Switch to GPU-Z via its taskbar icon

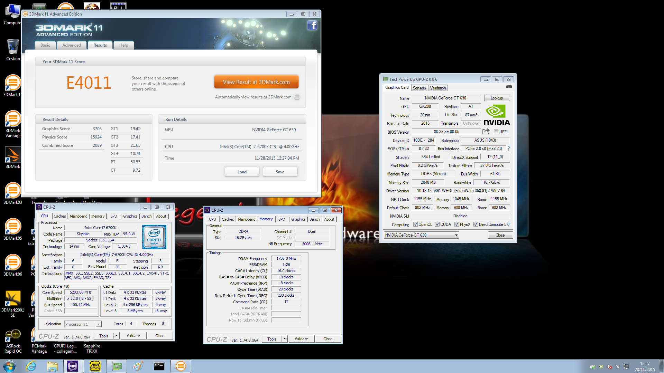coord(117,366)
